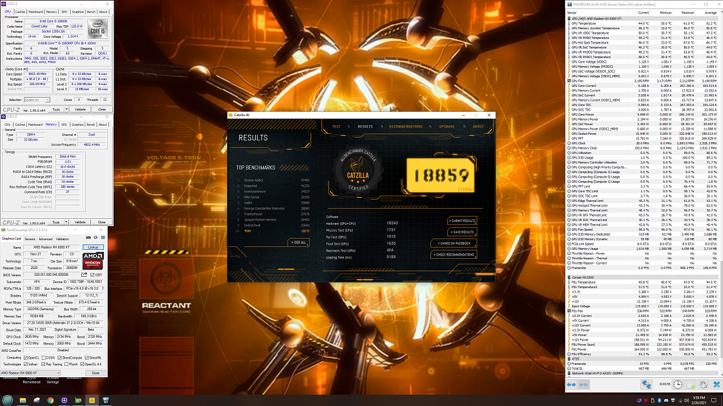Open Validation tab in GPU-Z
Viewport: 723px width, 406px height.
click(62, 239)
